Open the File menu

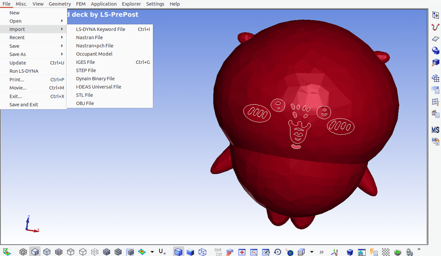(x=6, y=4)
